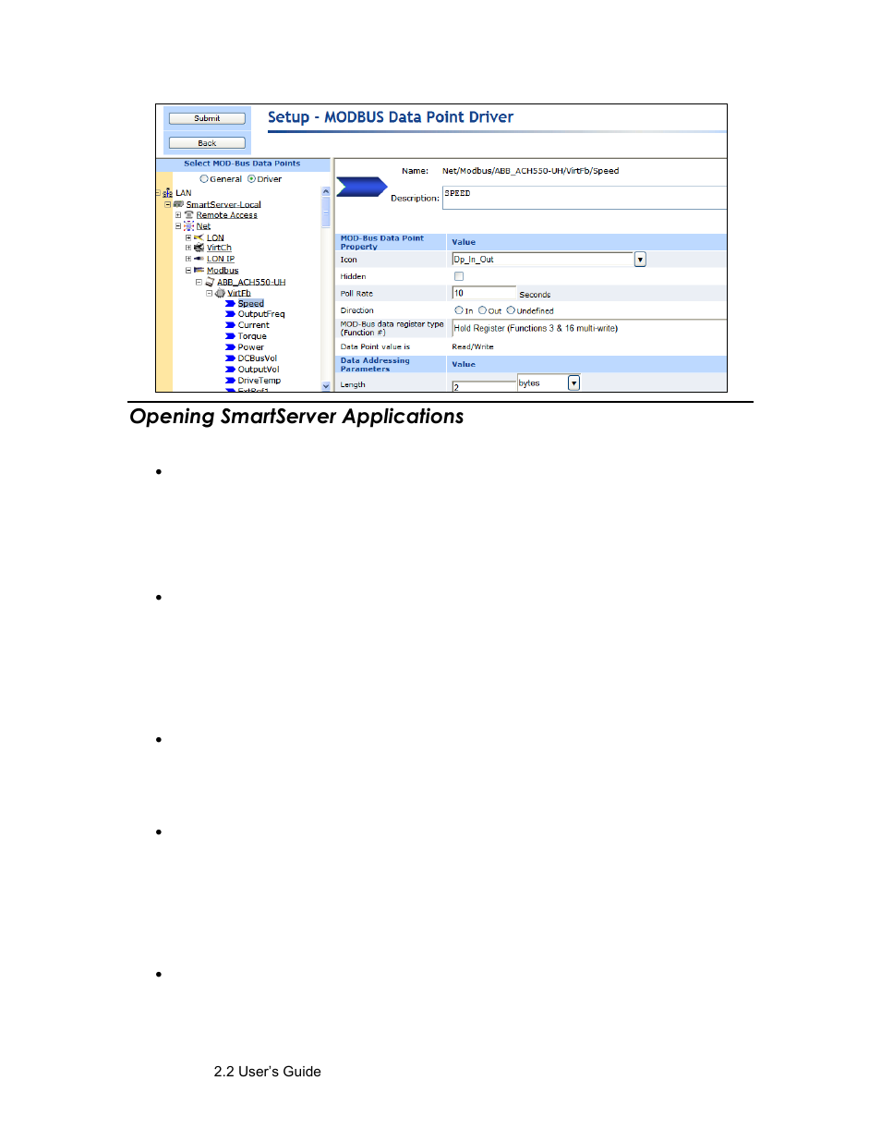Toggle the Hidden checkbox
The image size is (881, 1141).
(459, 276)
